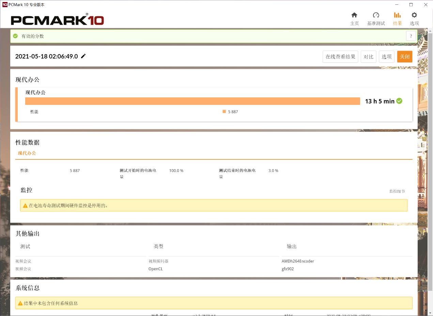This screenshot has width=433, height=316.
Task: Select the 现代办公 tab under 性能数据
Action: (x=27, y=153)
